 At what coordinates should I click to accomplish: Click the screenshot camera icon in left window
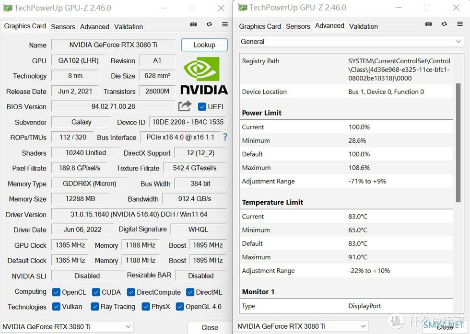tap(193, 24)
